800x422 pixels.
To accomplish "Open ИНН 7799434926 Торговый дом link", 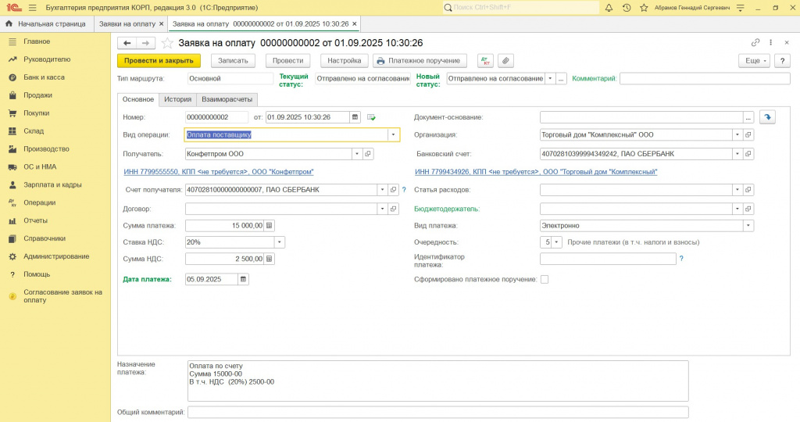I will point(536,172).
